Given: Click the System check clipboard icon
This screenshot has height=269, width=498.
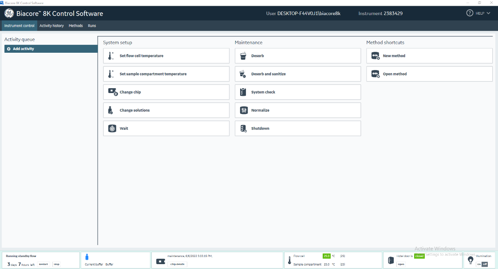Looking at the screenshot, I should coord(243,92).
